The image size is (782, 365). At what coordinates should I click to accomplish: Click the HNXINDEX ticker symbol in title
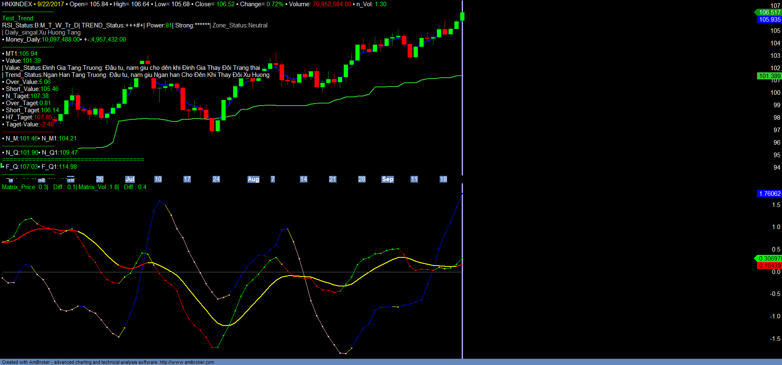click(17, 4)
